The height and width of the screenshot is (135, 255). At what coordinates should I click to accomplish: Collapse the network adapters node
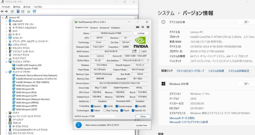(x=6, y=72)
